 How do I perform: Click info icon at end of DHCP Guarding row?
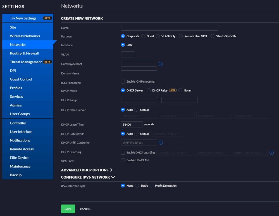tap(271, 153)
